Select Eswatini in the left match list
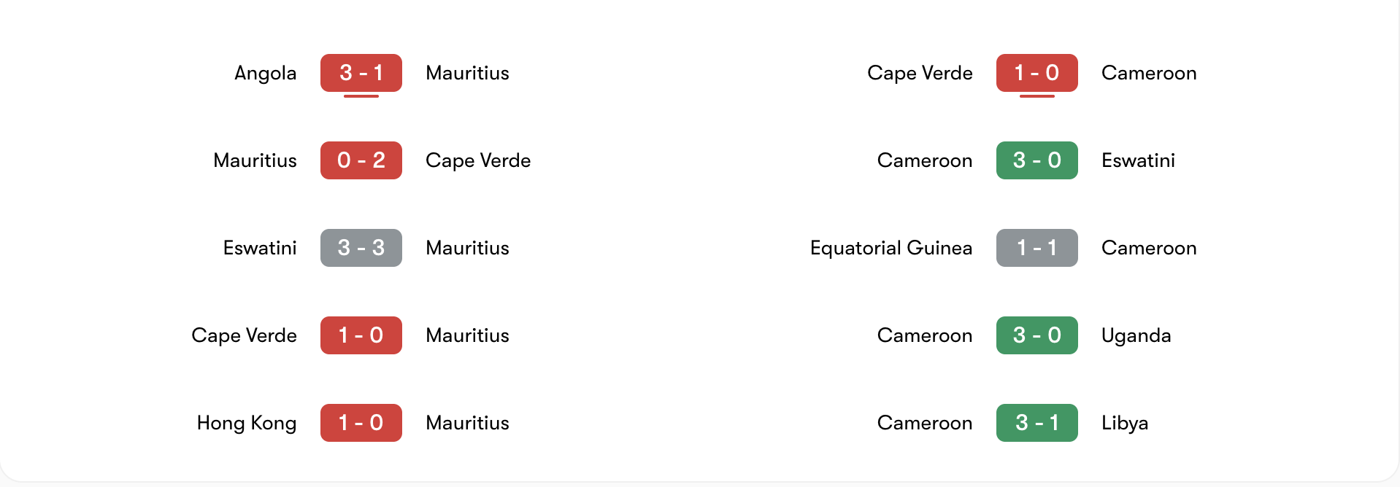The image size is (1400, 487). [x=259, y=249]
